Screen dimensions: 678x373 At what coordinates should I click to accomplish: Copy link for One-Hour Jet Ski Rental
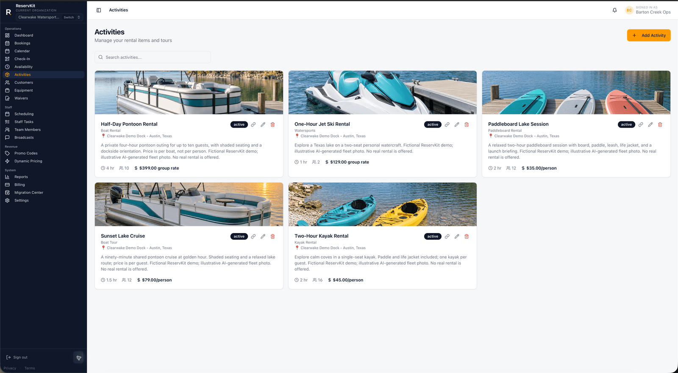[447, 125]
